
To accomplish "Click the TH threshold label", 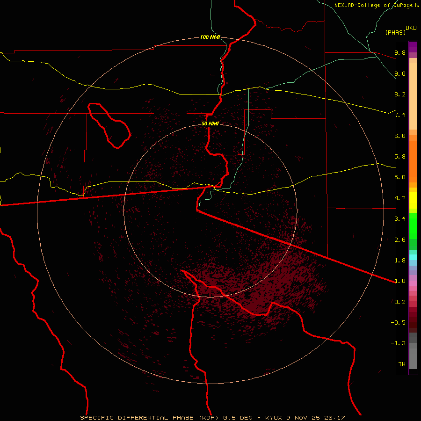I will click(x=402, y=364).
